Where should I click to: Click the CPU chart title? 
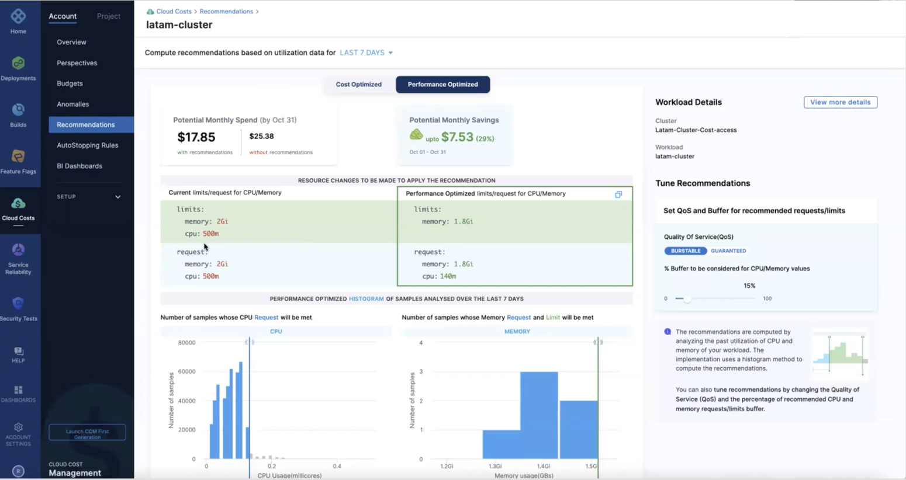coord(276,332)
